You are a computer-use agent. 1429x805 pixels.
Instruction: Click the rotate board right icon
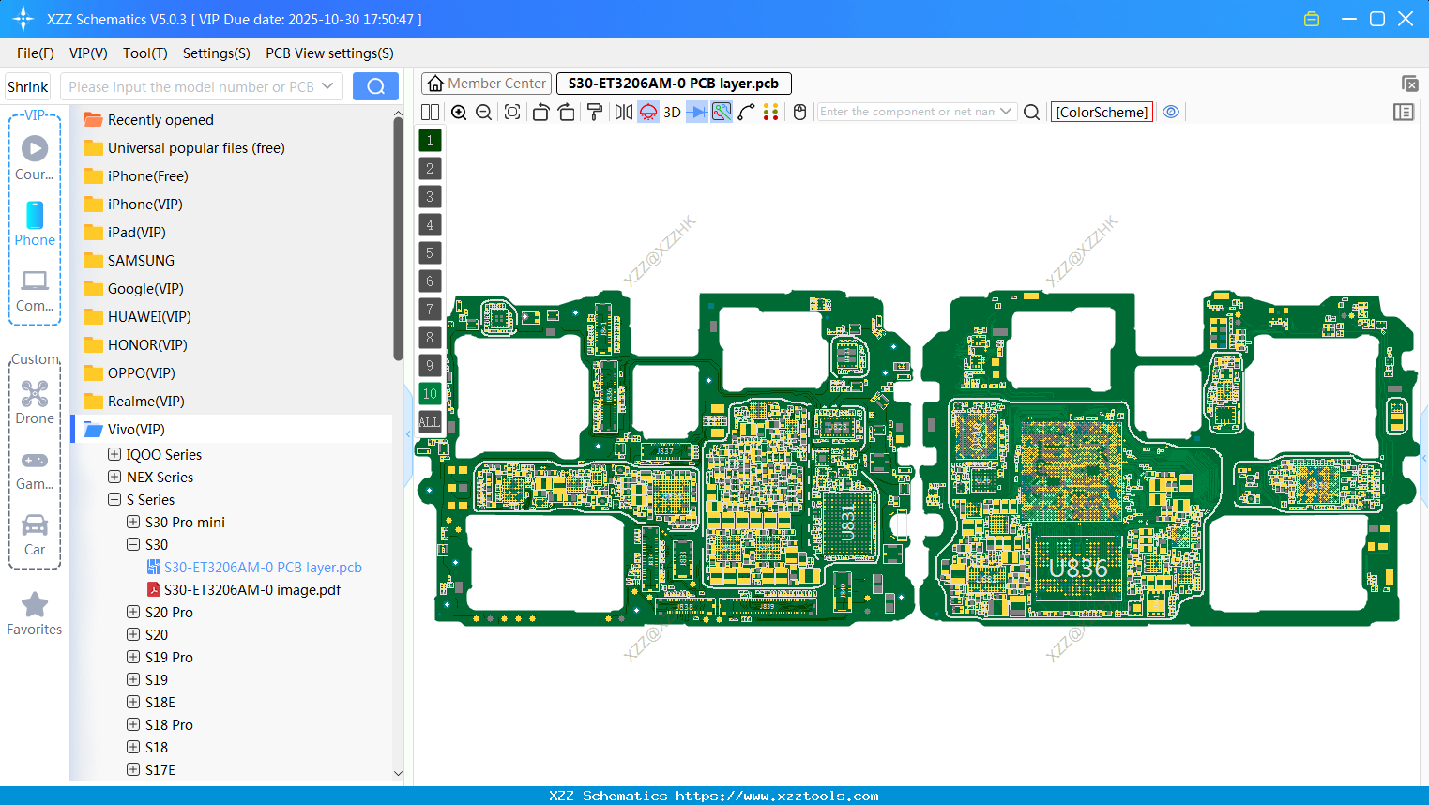[x=567, y=113]
